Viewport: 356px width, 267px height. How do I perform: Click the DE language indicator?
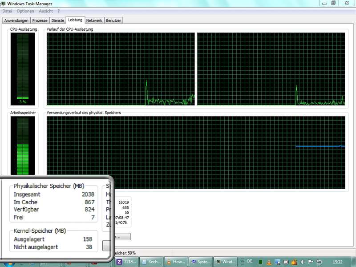coord(250,261)
